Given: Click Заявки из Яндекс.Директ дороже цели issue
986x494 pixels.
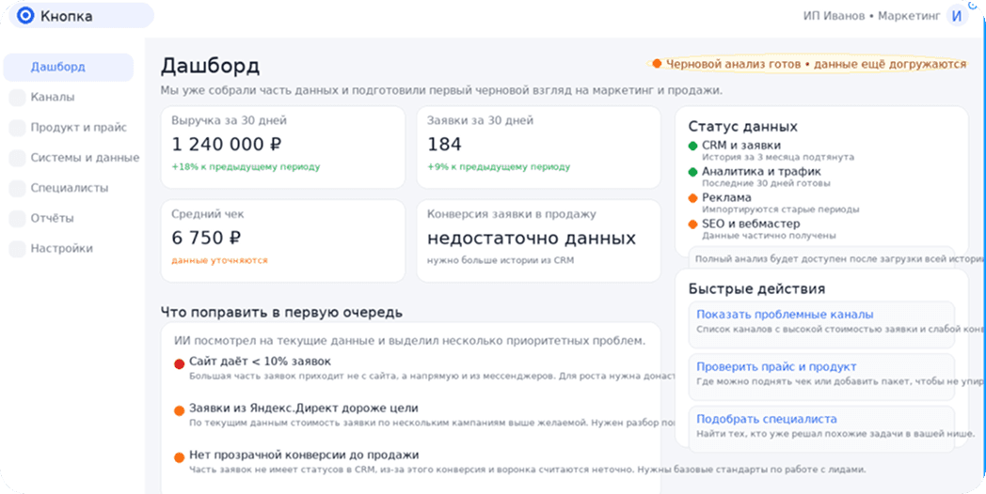Looking at the screenshot, I should [x=303, y=408].
